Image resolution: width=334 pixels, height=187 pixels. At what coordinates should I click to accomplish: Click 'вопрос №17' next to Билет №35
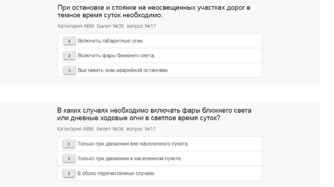tap(141, 26)
